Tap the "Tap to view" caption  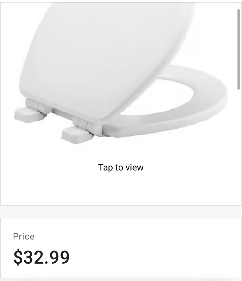coord(121,167)
